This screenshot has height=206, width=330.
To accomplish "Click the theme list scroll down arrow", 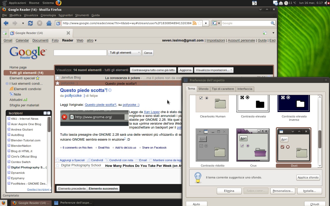I will pos(320,166).
